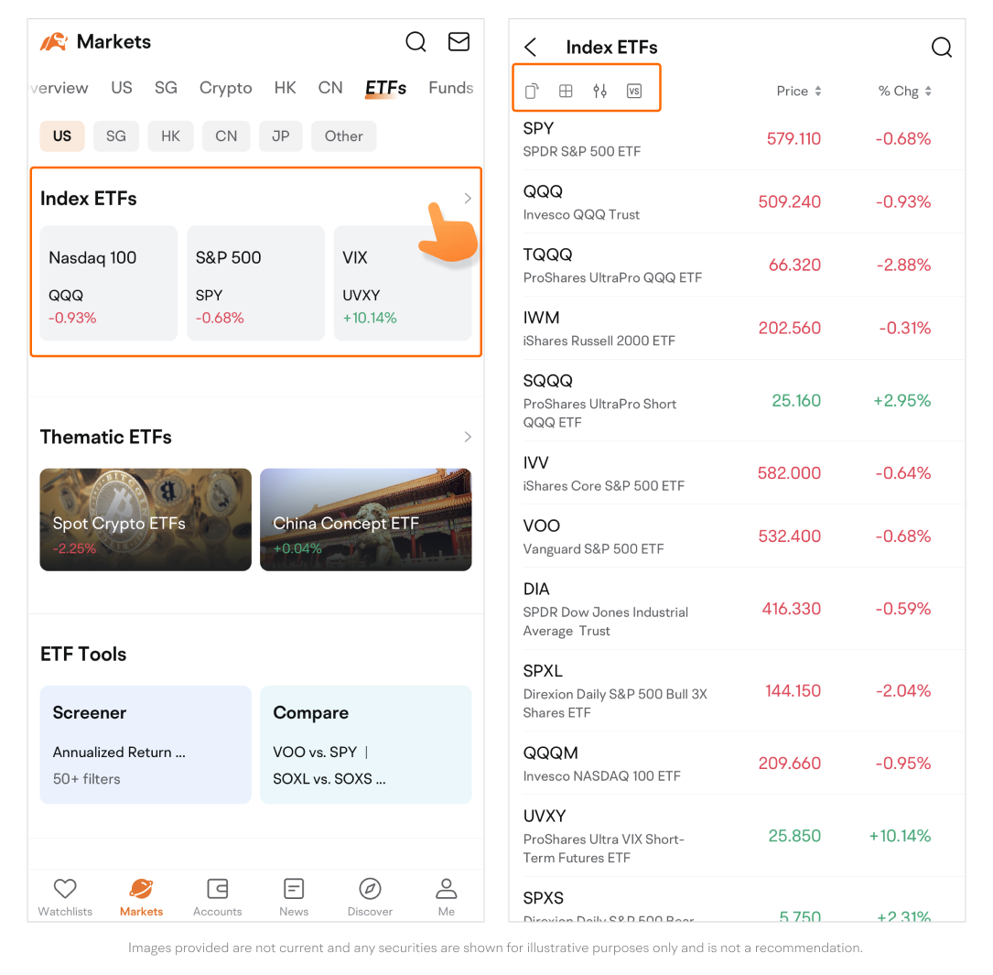
Task: Select the JP region filter chip
Action: 281,136
